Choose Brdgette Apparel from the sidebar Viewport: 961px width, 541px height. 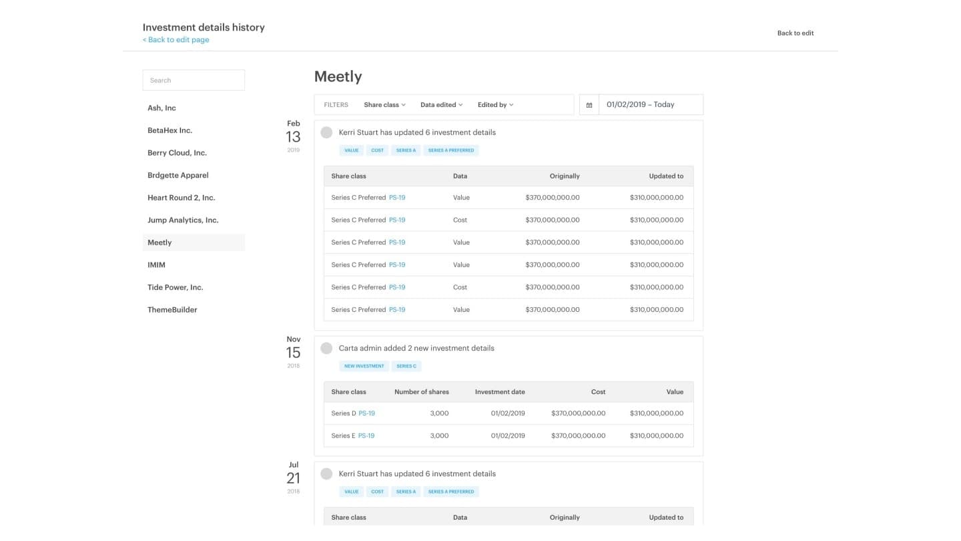178,175
